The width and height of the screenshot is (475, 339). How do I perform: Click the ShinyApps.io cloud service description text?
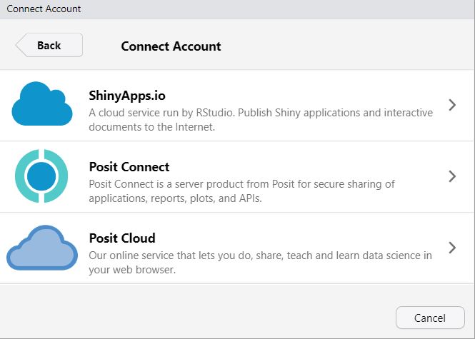[x=261, y=120]
